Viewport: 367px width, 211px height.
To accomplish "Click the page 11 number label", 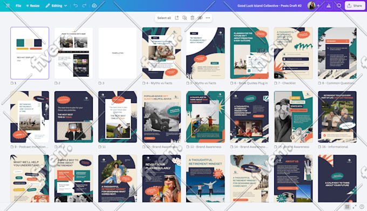I will (104, 147).
